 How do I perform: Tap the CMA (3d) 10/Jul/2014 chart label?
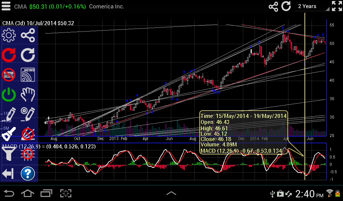[x=38, y=23]
